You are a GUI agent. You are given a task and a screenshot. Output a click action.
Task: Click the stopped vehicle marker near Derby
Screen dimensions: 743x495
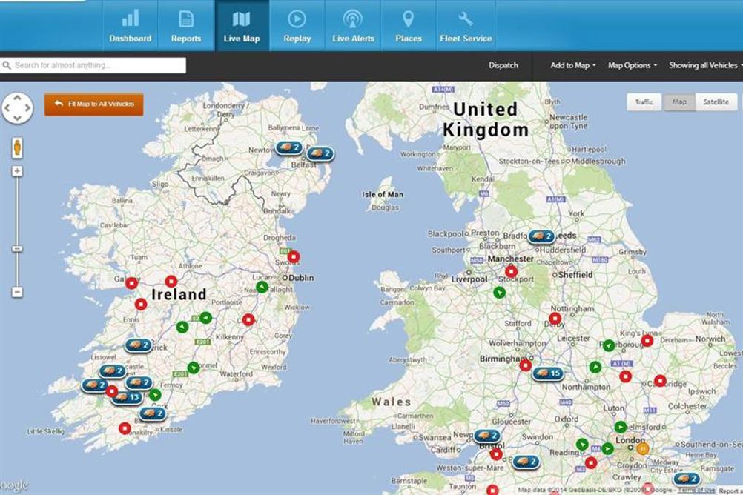pyautogui.click(x=555, y=319)
